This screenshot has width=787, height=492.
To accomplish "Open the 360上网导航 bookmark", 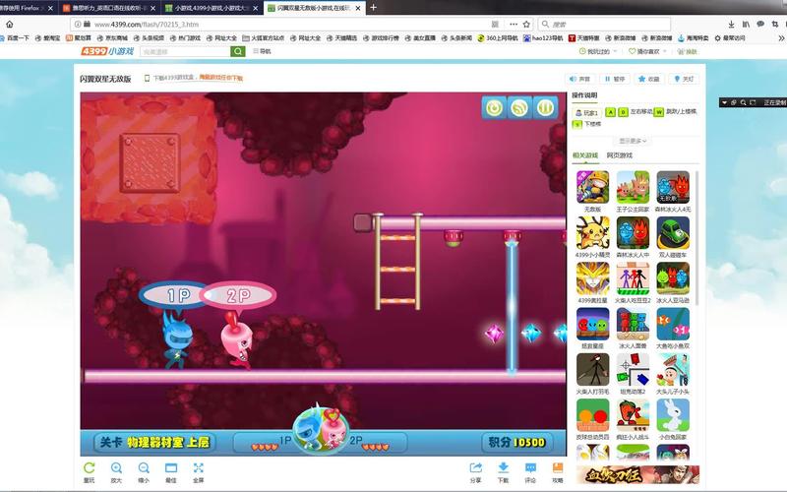I will [x=498, y=37].
